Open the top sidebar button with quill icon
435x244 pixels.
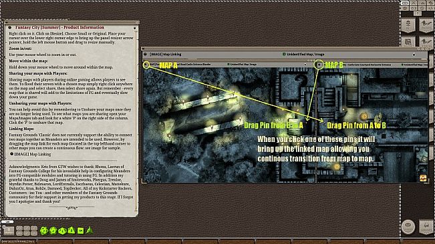click(x=426, y=25)
